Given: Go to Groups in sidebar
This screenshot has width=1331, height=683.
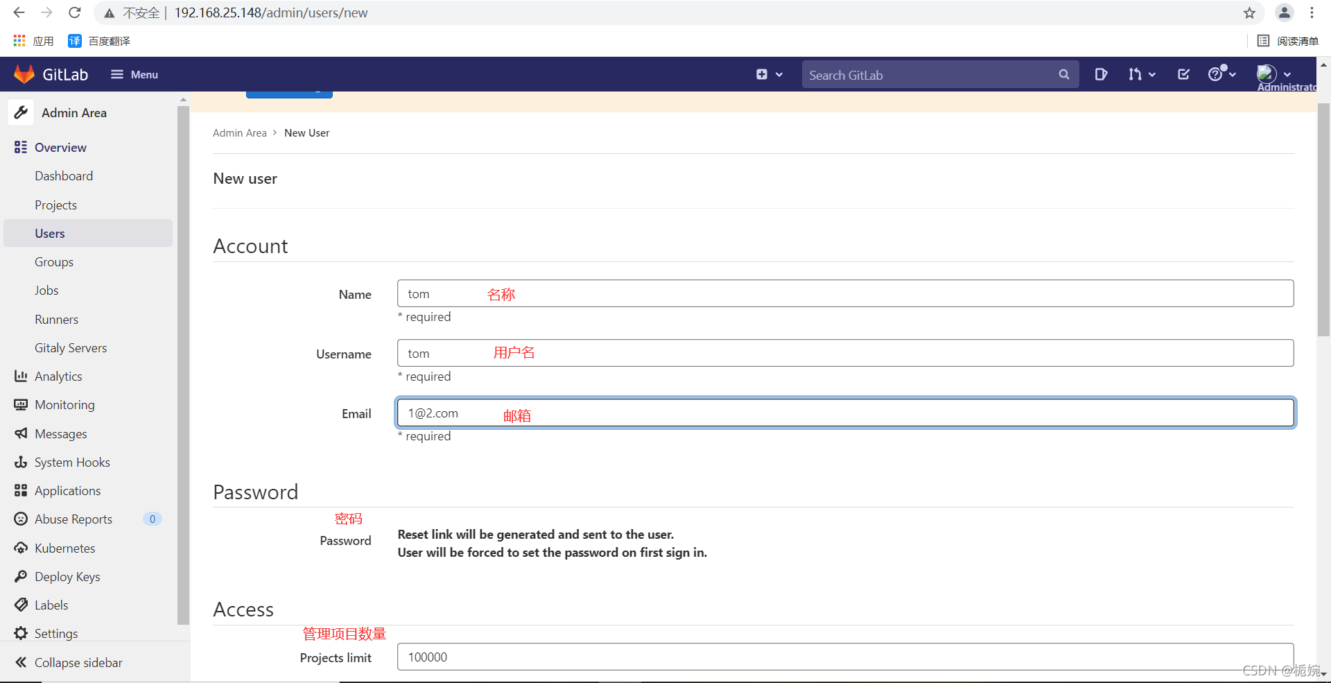Looking at the screenshot, I should [54, 262].
